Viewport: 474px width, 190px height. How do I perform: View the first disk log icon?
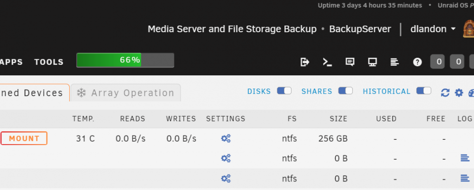click(x=465, y=158)
